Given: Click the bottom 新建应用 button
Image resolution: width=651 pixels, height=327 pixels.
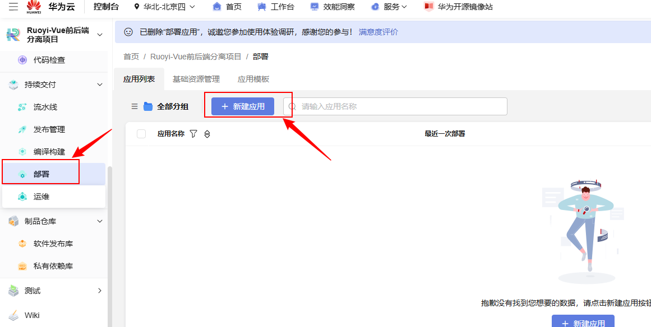Looking at the screenshot, I should click(x=583, y=321).
